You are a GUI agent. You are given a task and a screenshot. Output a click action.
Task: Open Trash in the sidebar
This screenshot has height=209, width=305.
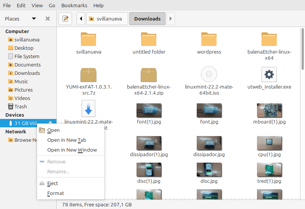[x=21, y=106]
